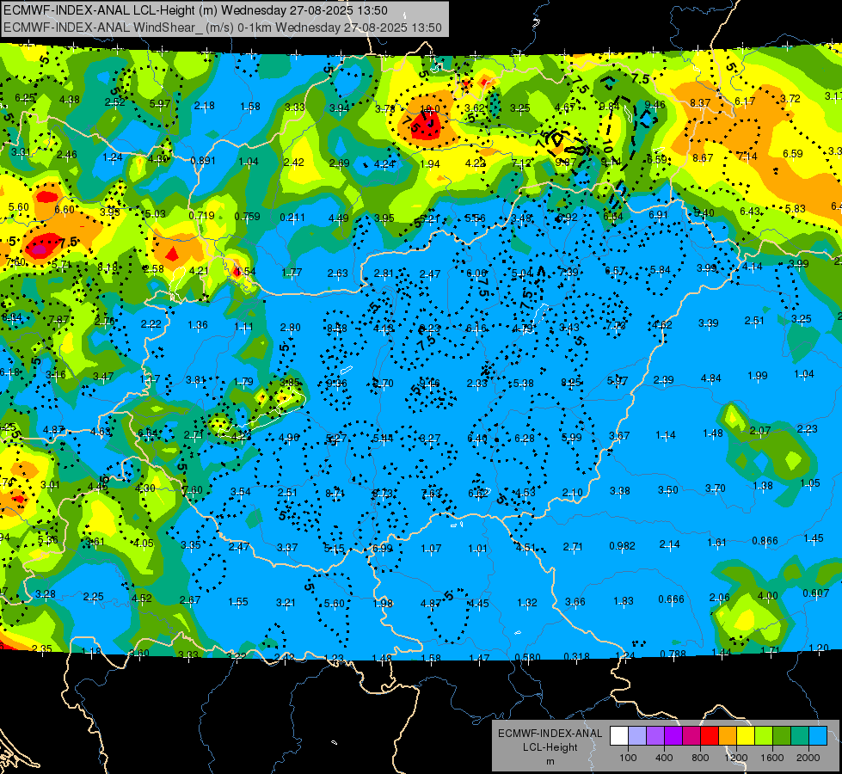
Task: Click the legend tick value 1200
Action: (x=735, y=758)
